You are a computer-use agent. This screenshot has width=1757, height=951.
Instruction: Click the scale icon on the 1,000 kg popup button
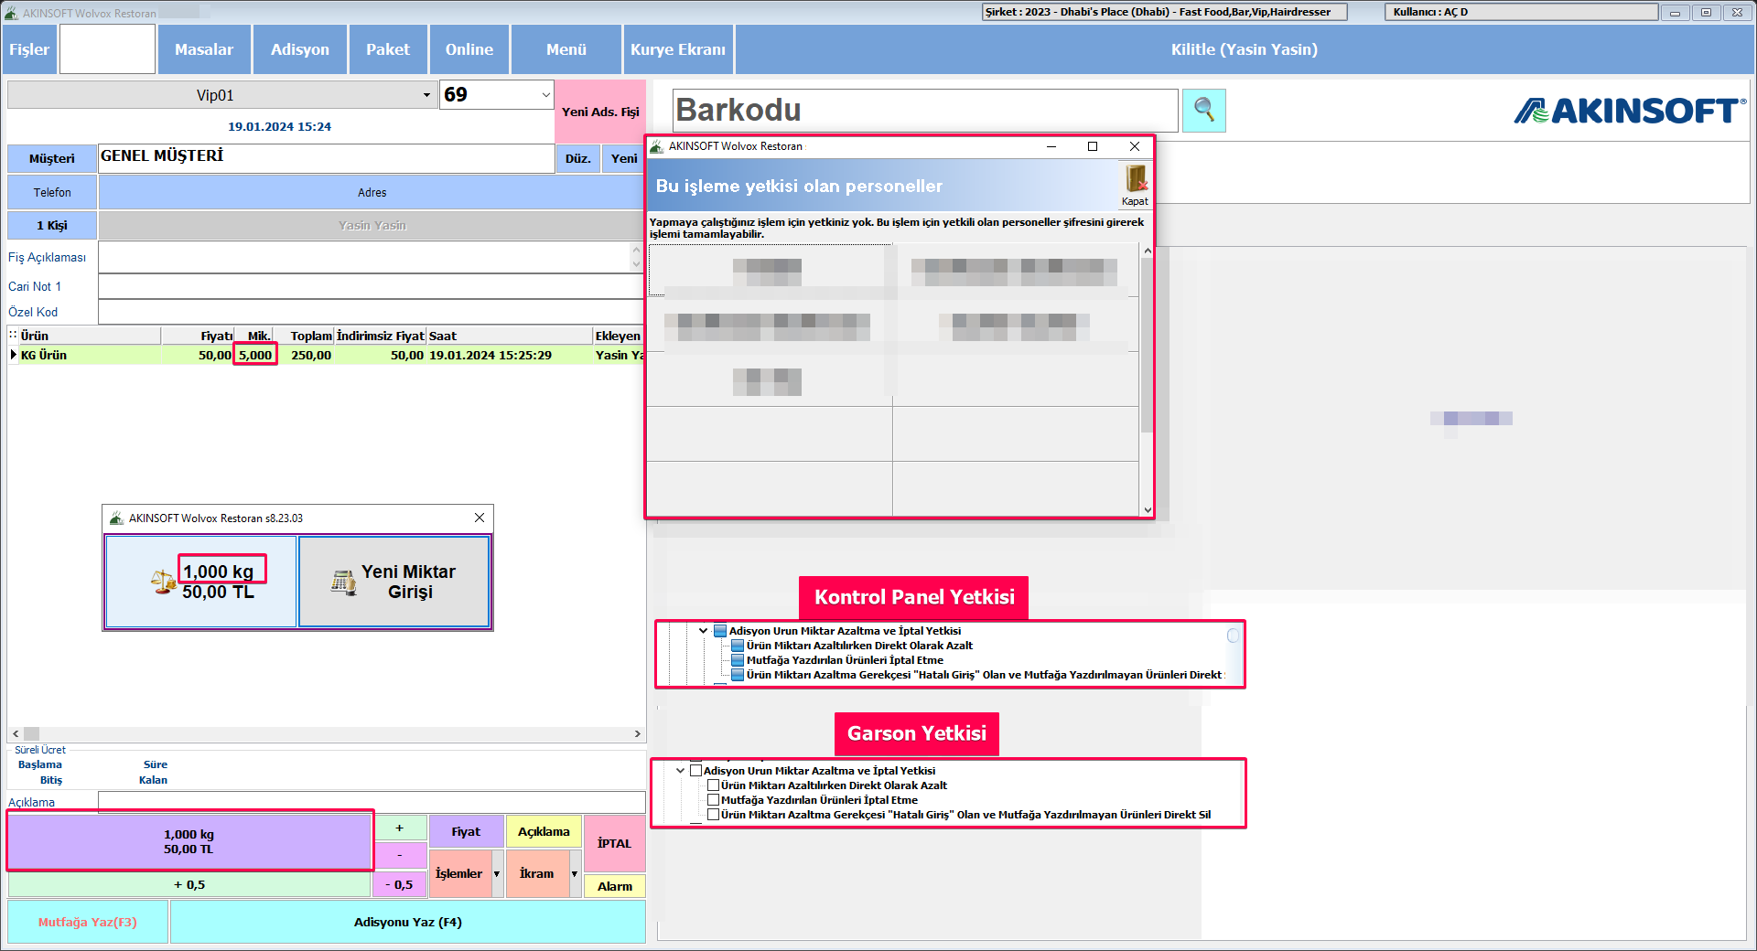click(164, 582)
